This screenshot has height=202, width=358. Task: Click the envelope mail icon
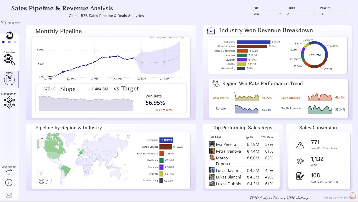coord(9,195)
